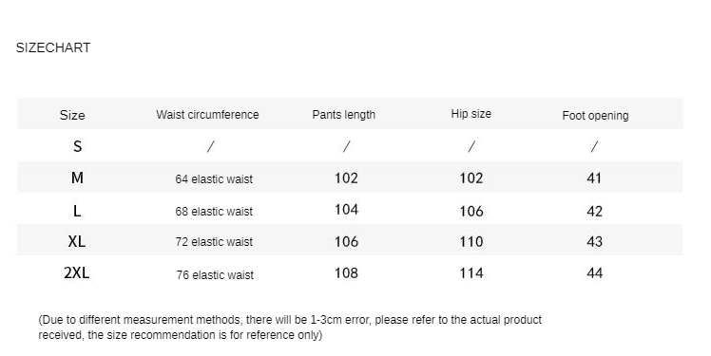Select the 110 hip size value
The width and height of the screenshot is (711, 356).
(471, 241)
